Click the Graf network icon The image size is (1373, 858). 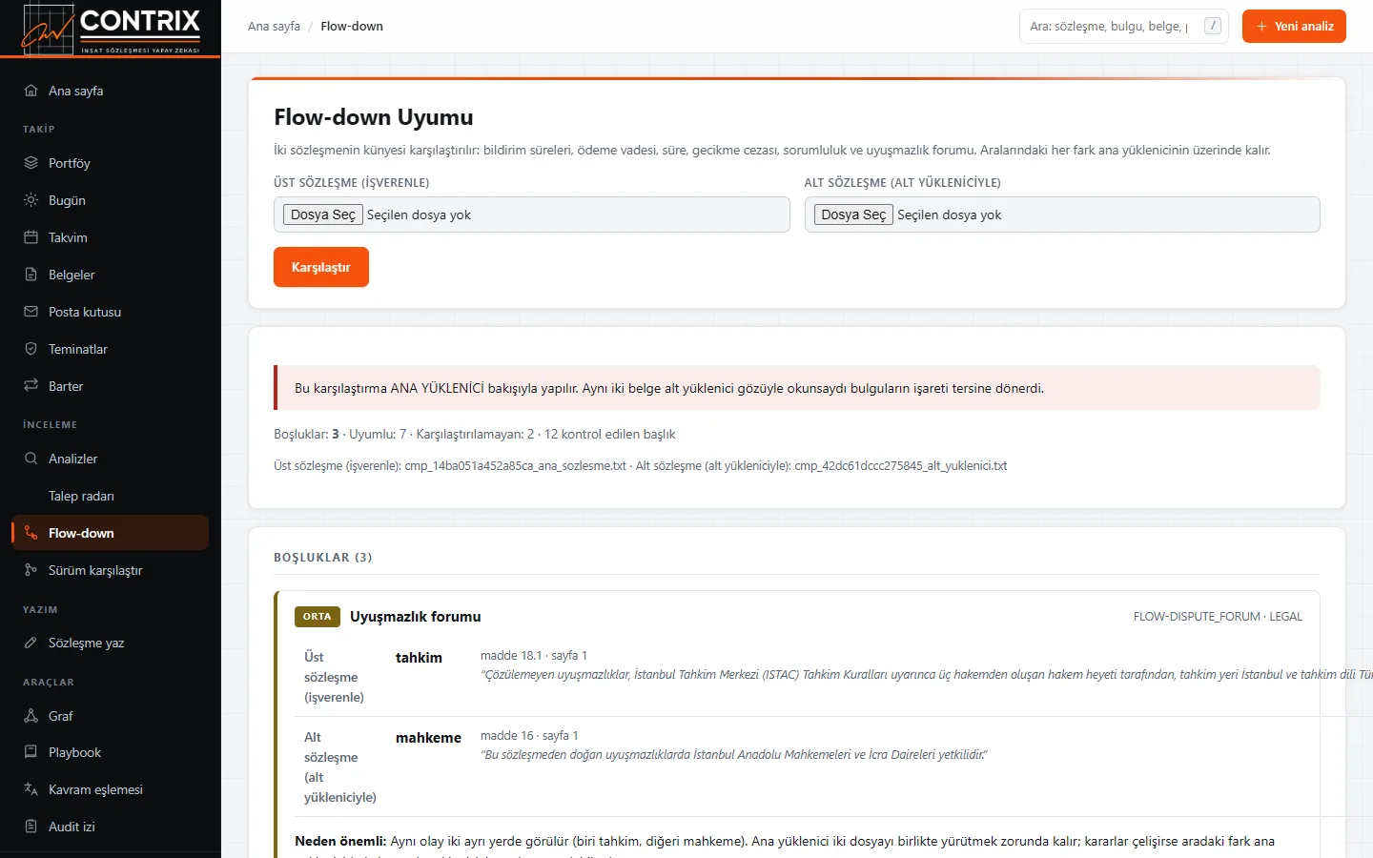click(x=31, y=716)
